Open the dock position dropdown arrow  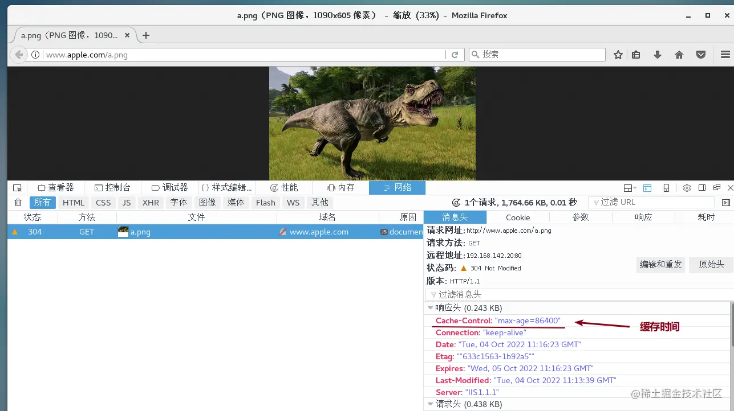pyautogui.click(x=635, y=187)
